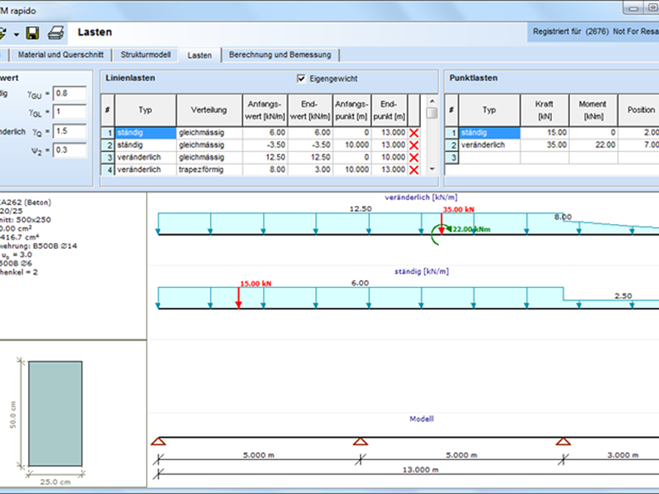
Task: Remove the trapezförmig load in row 4
Action: tap(414, 170)
